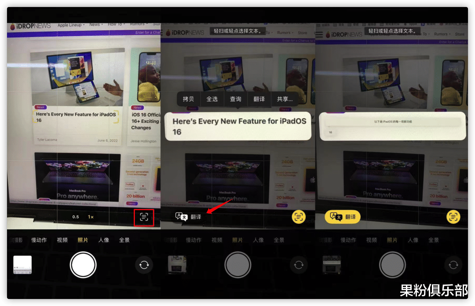Switch to 人像 mode in middle screen
This screenshot has width=475, height=306.
coord(258,240)
